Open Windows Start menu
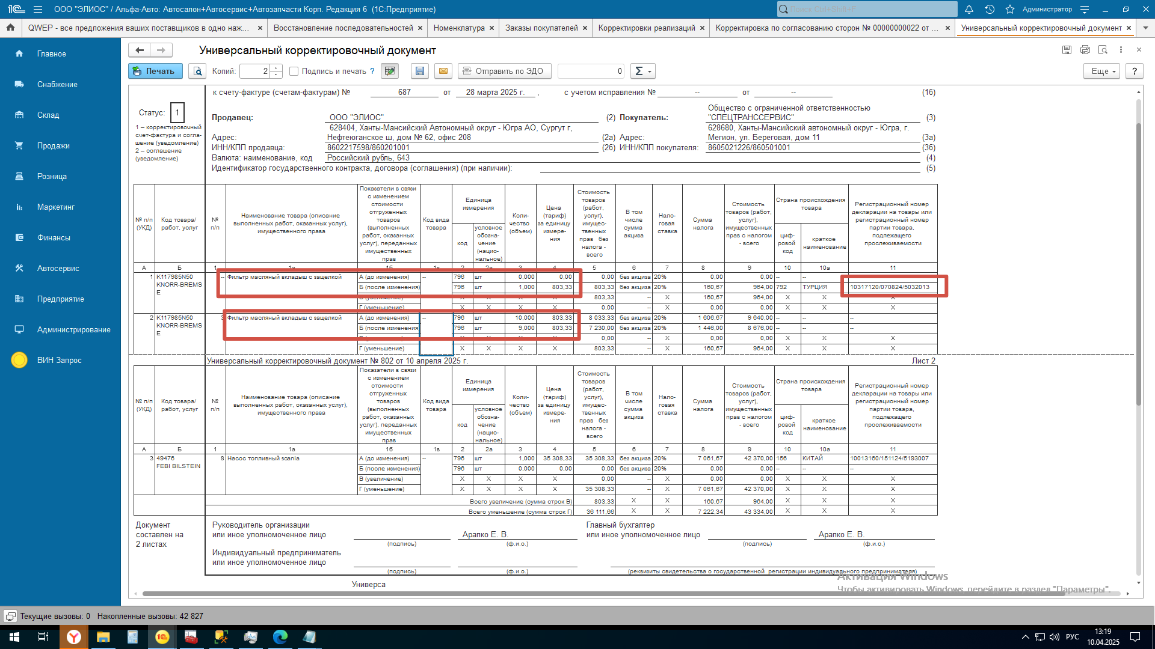 tap(14, 637)
